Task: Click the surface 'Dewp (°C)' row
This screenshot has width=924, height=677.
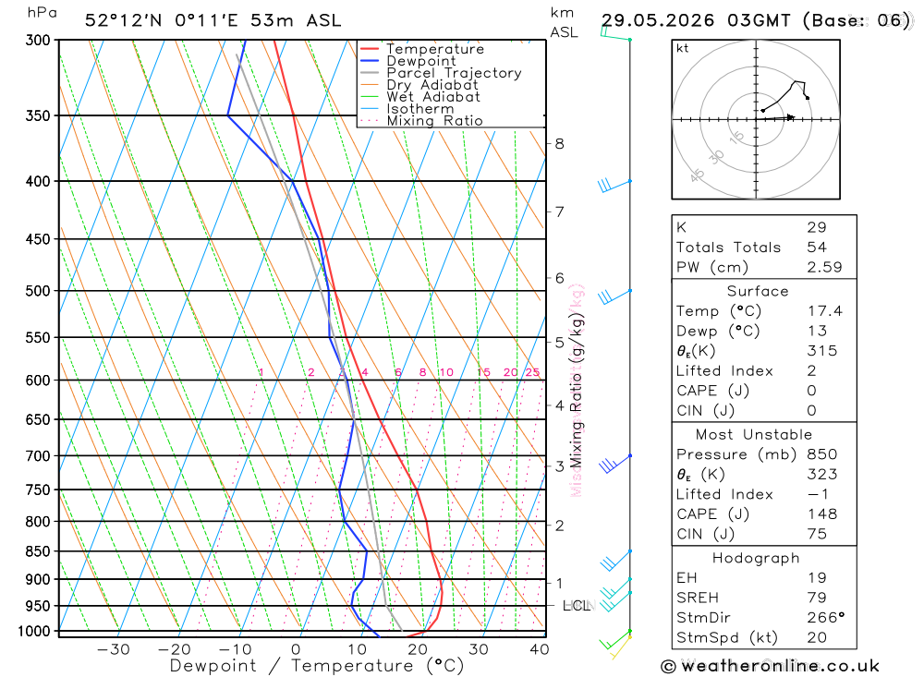Action: click(764, 332)
